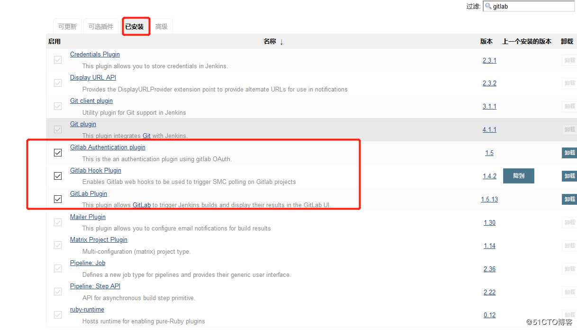
Task: Open version 3.1.1 link
Action: tap(489, 106)
